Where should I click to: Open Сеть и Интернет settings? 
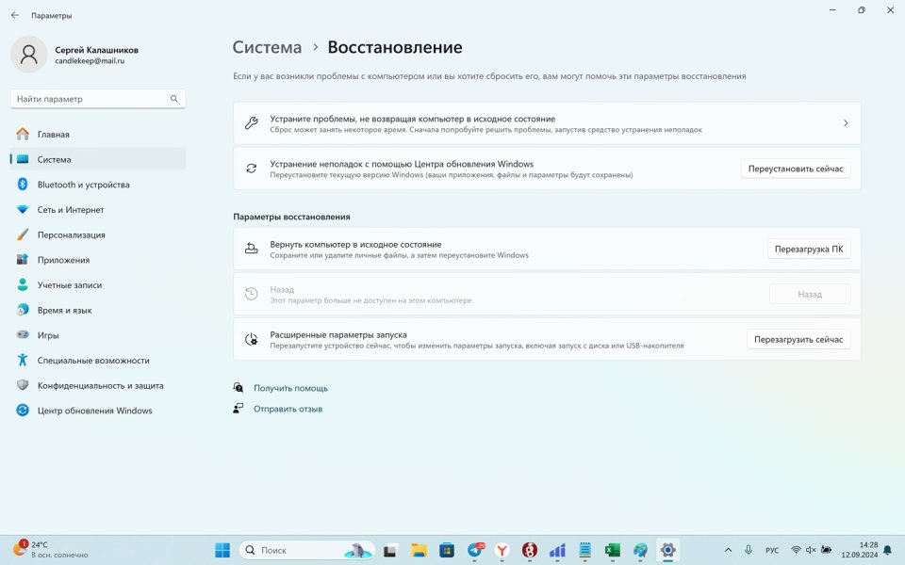click(71, 210)
